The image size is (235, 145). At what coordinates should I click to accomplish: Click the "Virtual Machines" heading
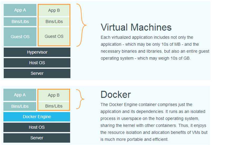click(136, 27)
